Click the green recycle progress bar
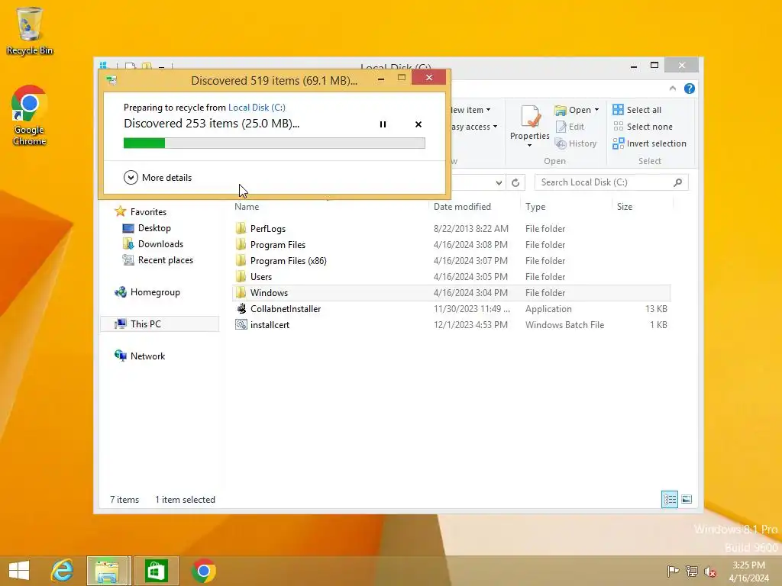 point(274,143)
